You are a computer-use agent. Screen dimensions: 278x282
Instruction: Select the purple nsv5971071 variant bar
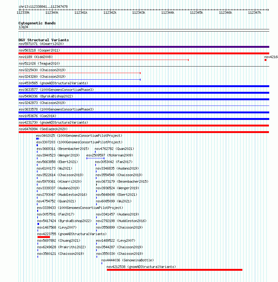[x=144, y=47]
